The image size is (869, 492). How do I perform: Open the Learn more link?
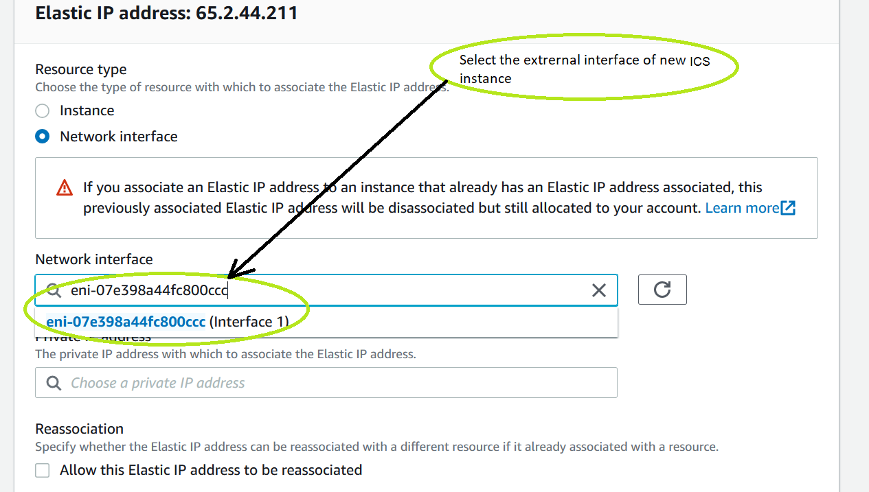pyautogui.click(x=742, y=208)
